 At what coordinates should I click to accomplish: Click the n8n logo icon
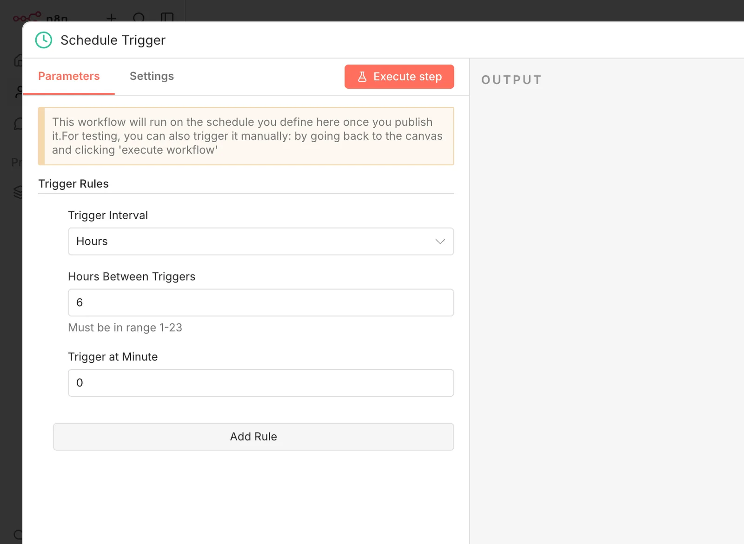coord(27,17)
